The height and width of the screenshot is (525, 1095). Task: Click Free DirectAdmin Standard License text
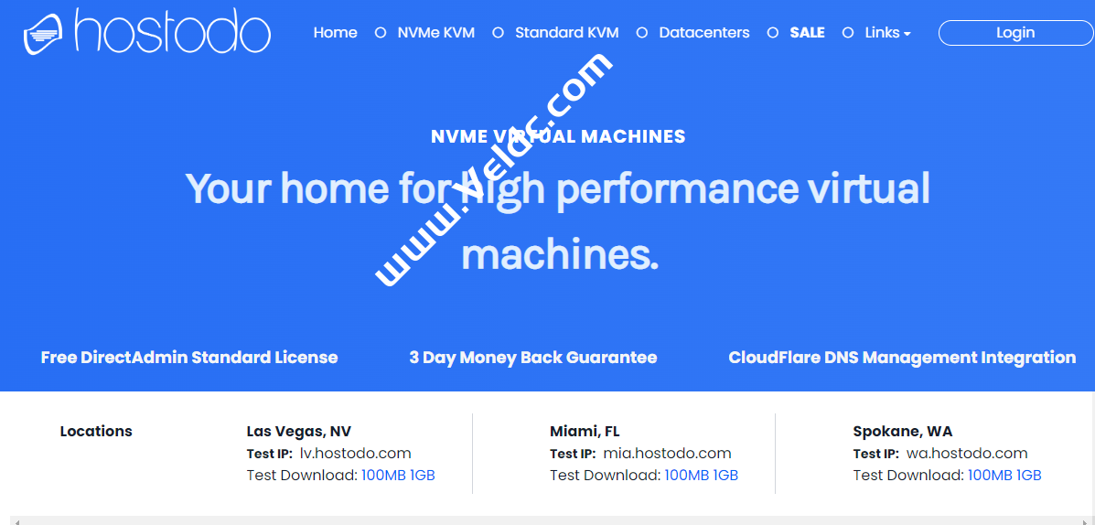coord(189,358)
